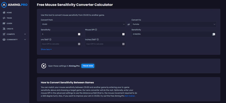
Task: Expand the Compete menu chevron
Action: 25,34
